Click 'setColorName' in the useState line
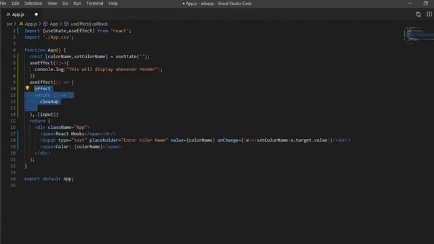The width and height of the screenshot is (434, 244). [x=90, y=56]
